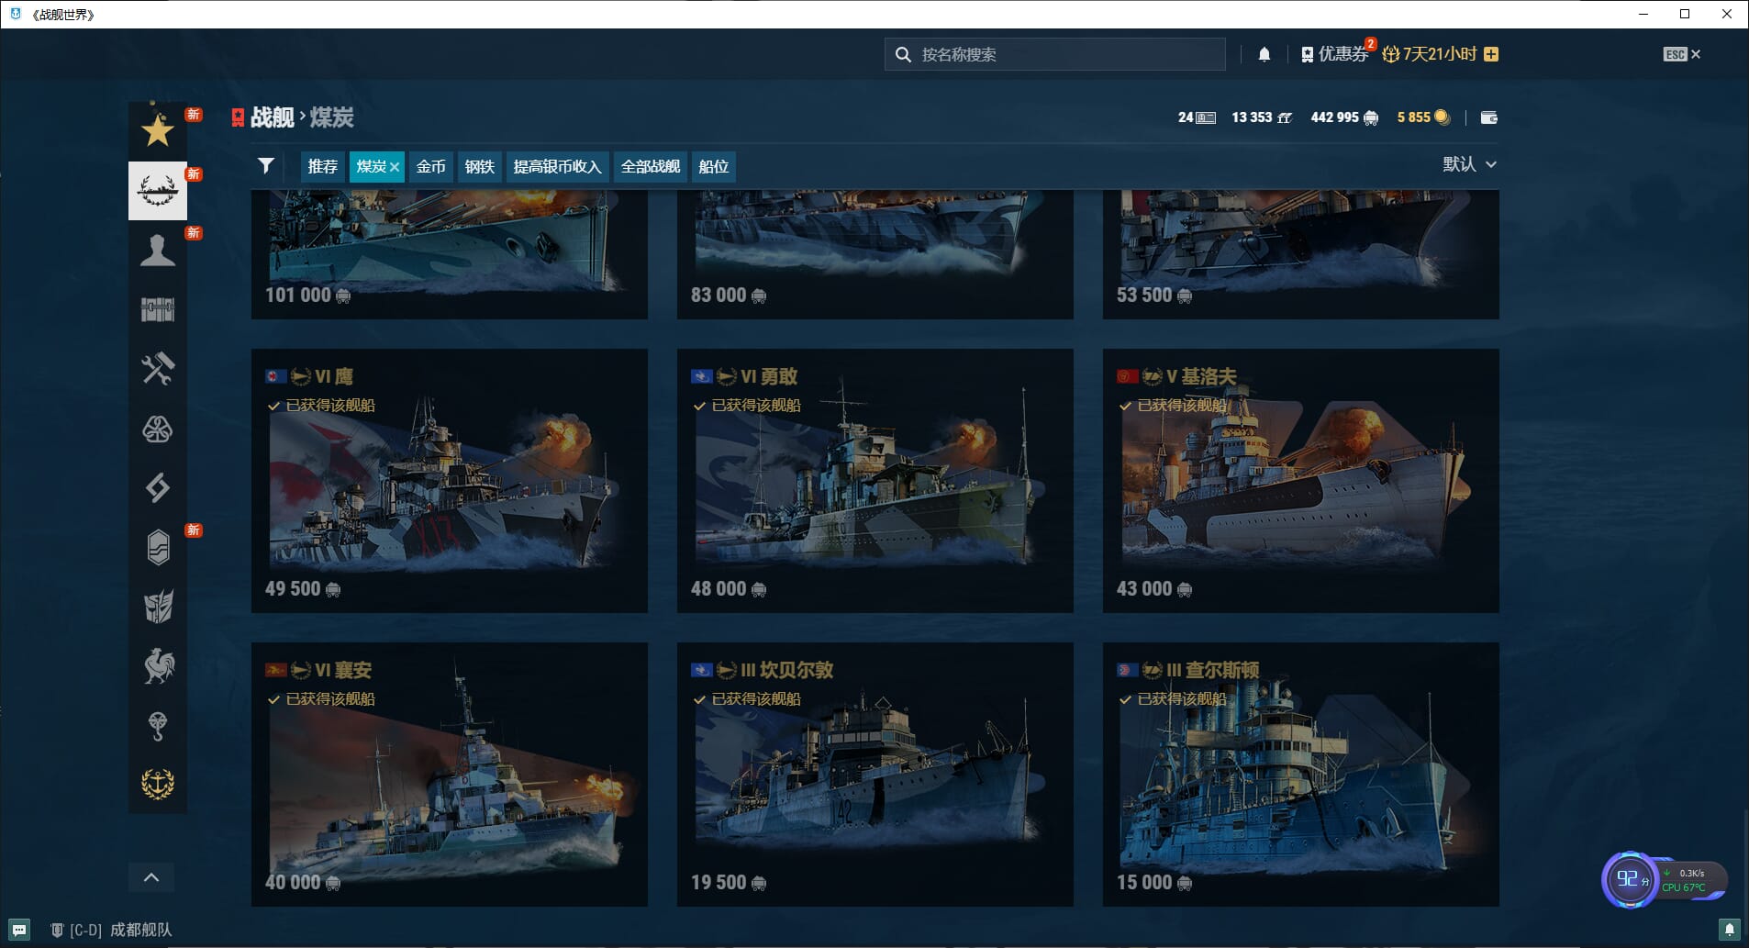Screen dimensions: 1749x948
Task: Open the wallet icon beside doubloons
Action: click(x=1488, y=117)
